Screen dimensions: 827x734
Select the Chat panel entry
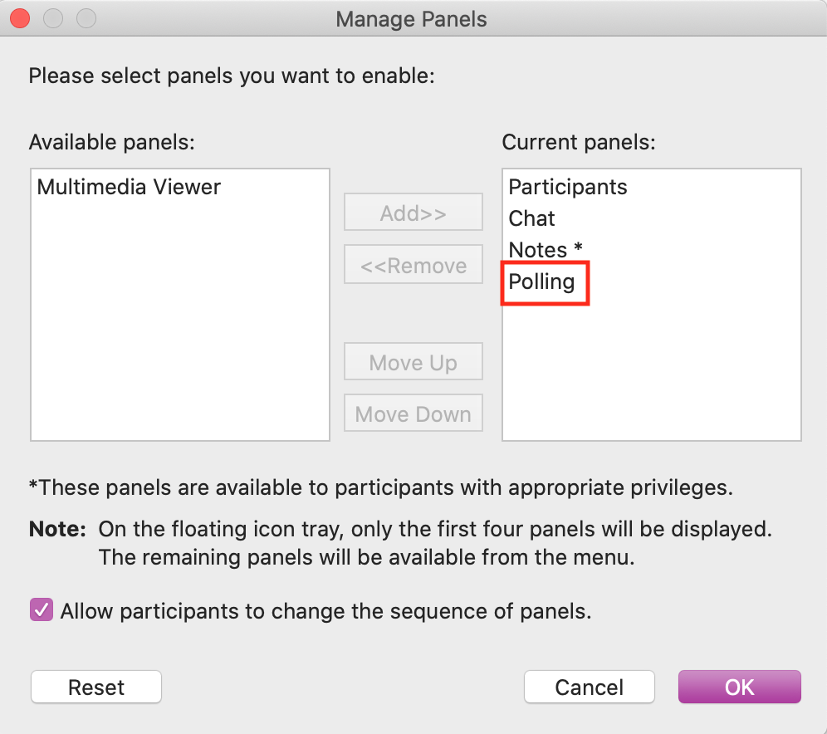click(531, 218)
